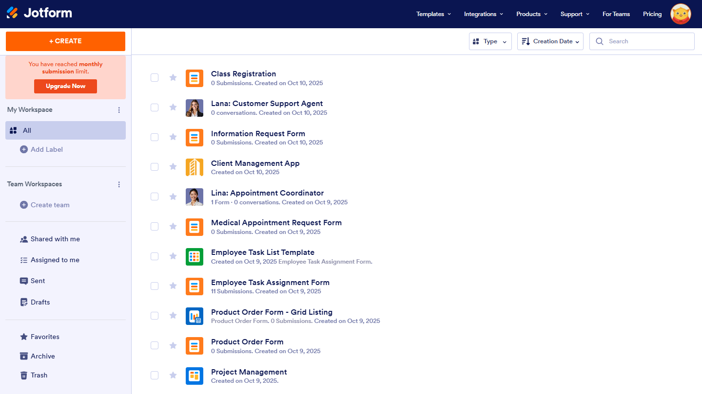Screen dimensions: 702x394
Task: Click the Client Management App icon
Action: click(x=195, y=167)
